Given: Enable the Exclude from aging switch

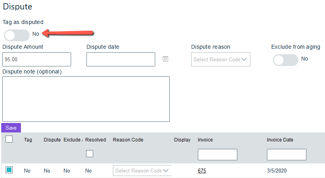Looking at the screenshot, I should pyautogui.click(x=286, y=60).
